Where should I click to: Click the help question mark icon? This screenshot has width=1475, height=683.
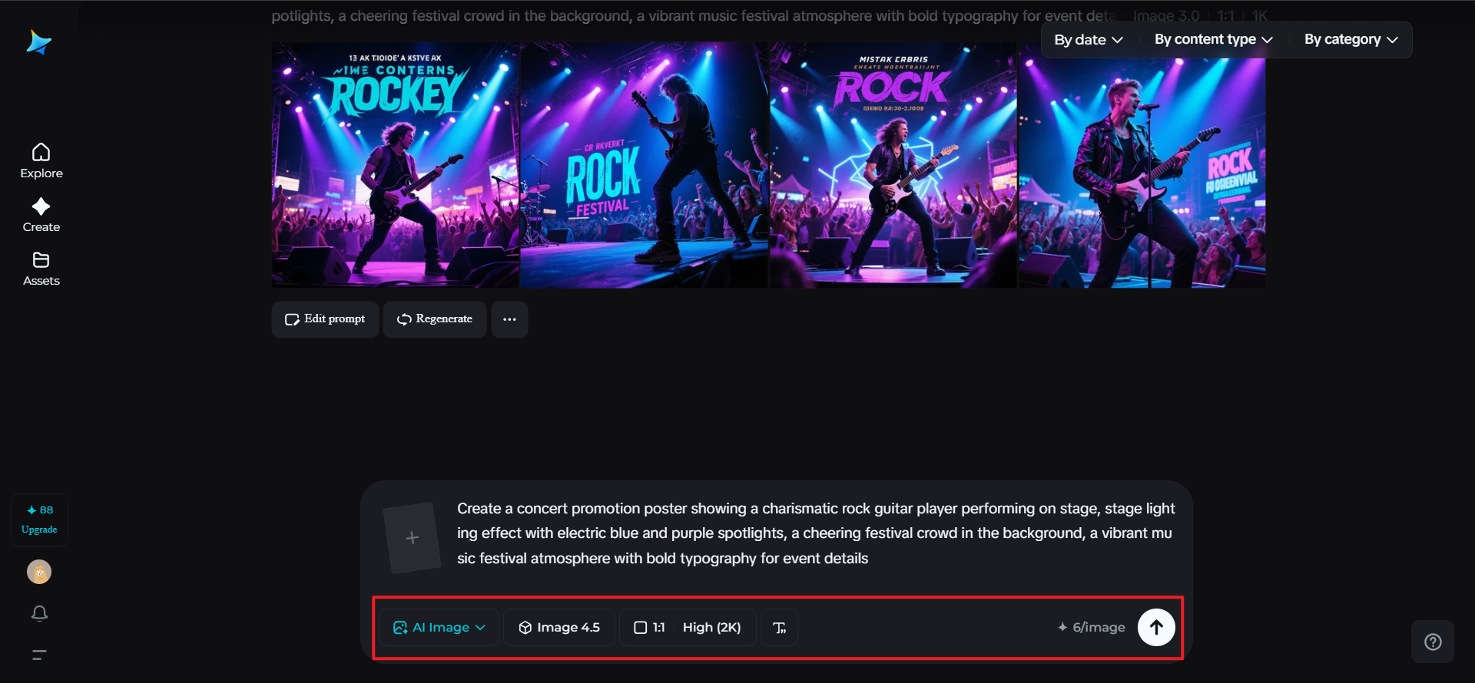pos(1433,642)
